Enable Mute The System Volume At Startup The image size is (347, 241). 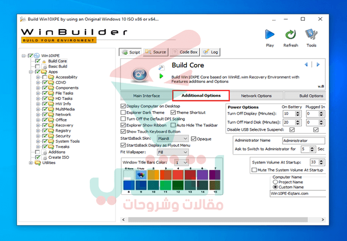(254, 170)
